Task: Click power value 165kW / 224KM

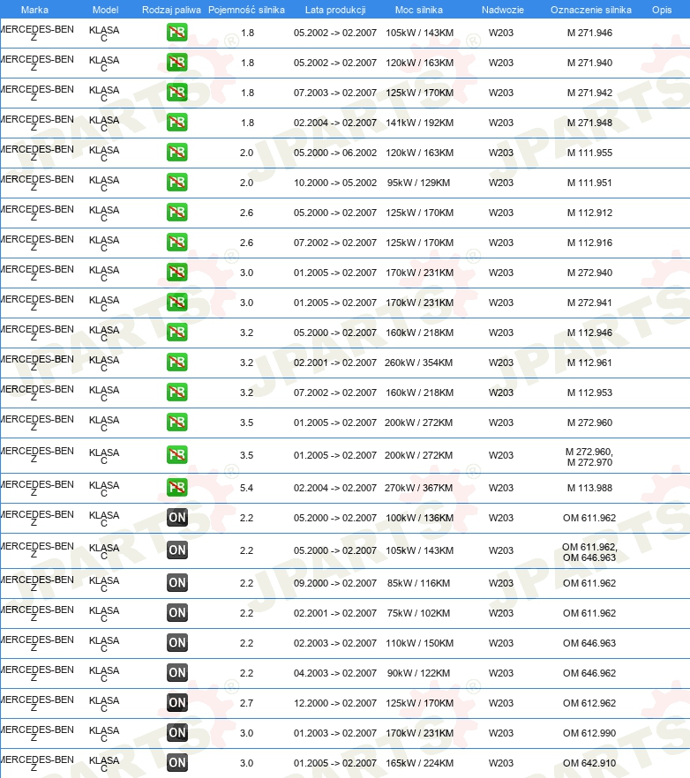Action: 419,763
